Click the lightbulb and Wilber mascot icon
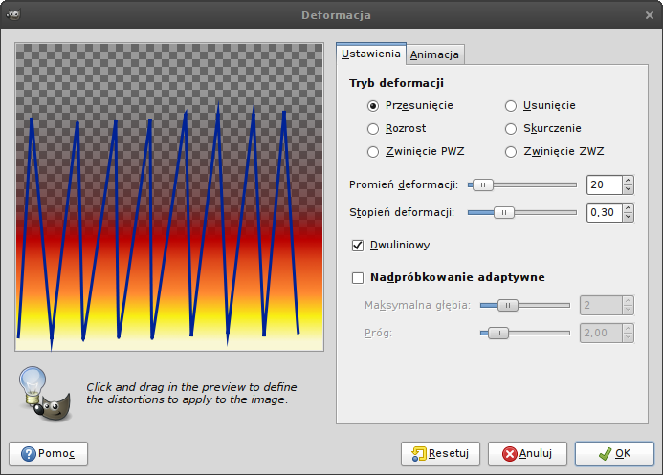The height and width of the screenshot is (475, 663). 45,393
